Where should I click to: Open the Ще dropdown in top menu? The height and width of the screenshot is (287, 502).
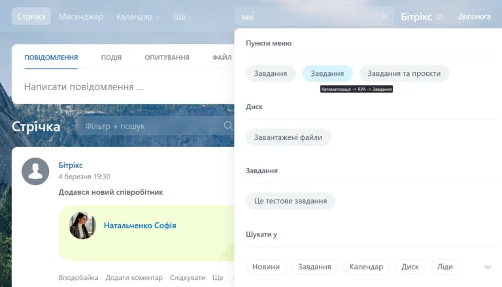click(183, 16)
